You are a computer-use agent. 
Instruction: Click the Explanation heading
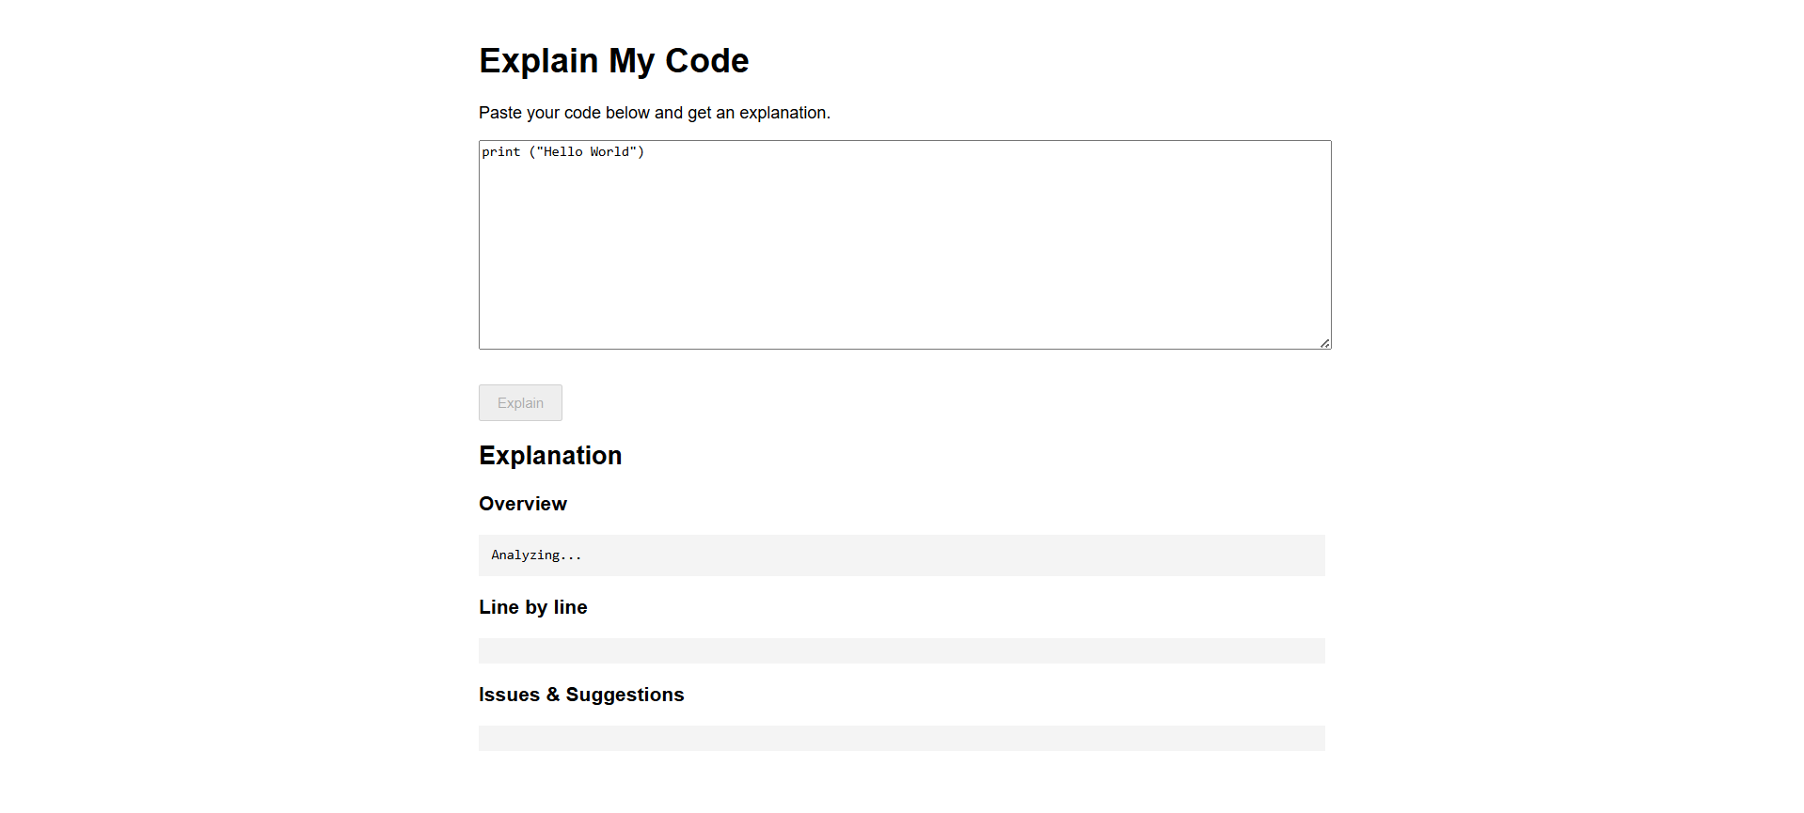[x=550, y=456]
